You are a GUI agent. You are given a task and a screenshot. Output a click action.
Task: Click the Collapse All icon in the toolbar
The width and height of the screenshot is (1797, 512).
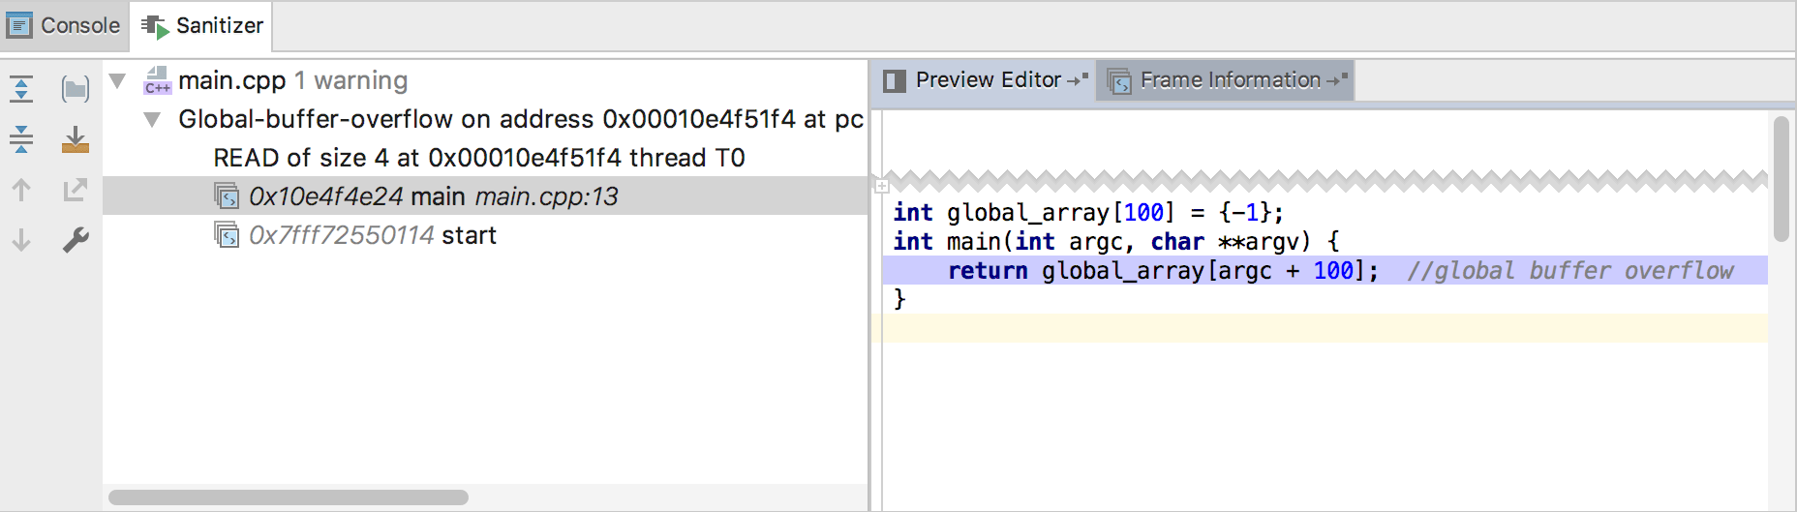[21, 139]
